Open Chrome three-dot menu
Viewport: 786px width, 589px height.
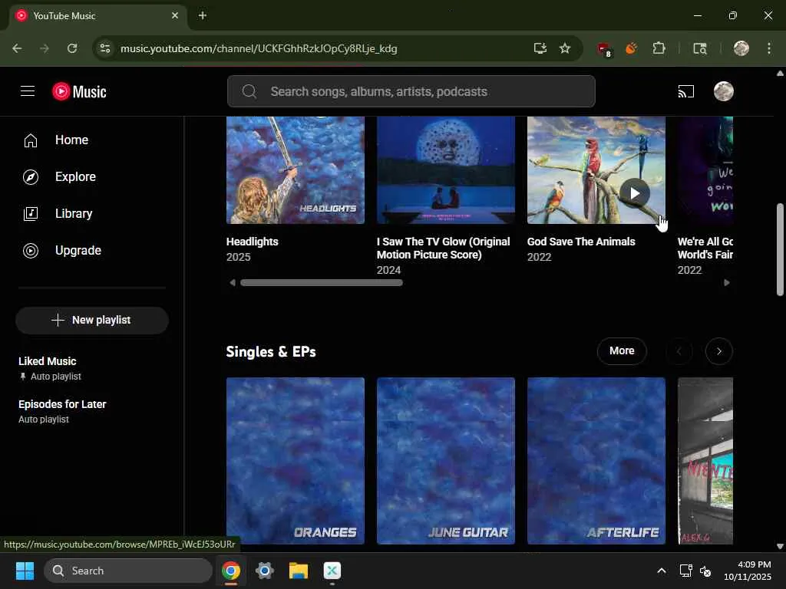(x=769, y=48)
